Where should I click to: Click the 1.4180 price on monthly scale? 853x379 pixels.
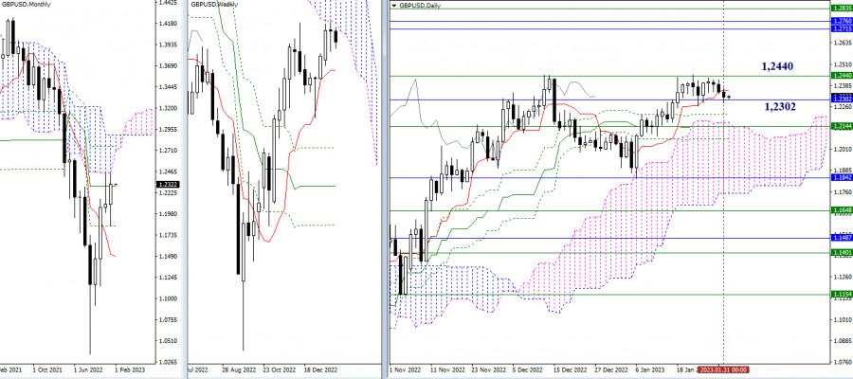coord(166,24)
